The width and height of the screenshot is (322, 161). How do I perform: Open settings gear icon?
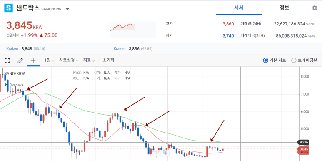[x=315, y=8]
